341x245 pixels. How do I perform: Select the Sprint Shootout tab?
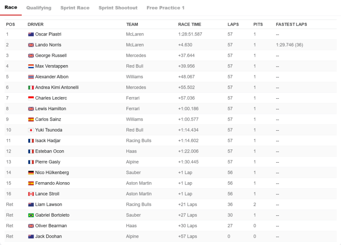point(118,8)
